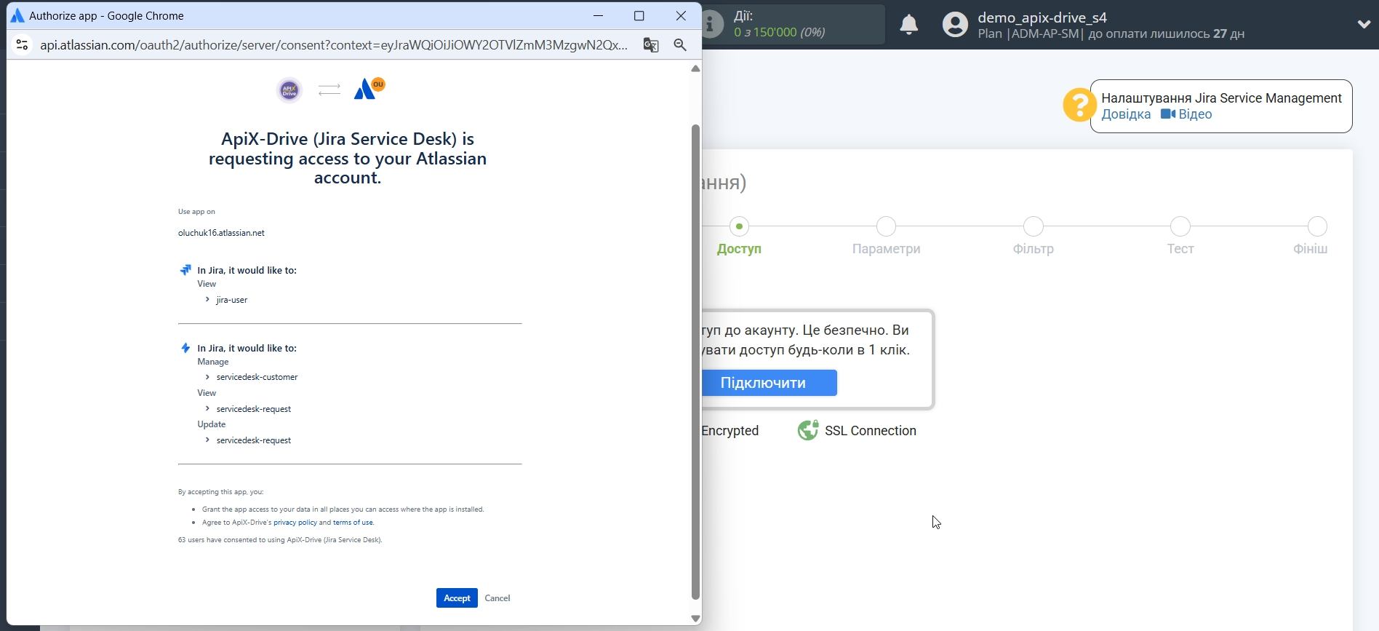Click the Google Translate icon in address bar
The height and width of the screenshot is (631, 1379).
[x=651, y=45]
